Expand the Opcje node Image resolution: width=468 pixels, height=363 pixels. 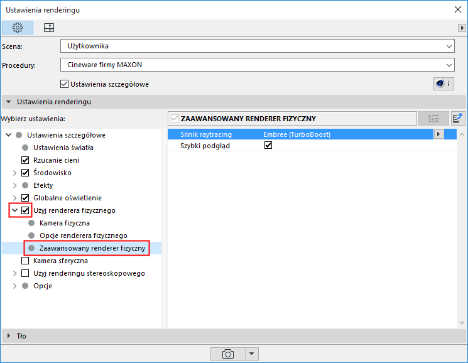coord(14,286)
